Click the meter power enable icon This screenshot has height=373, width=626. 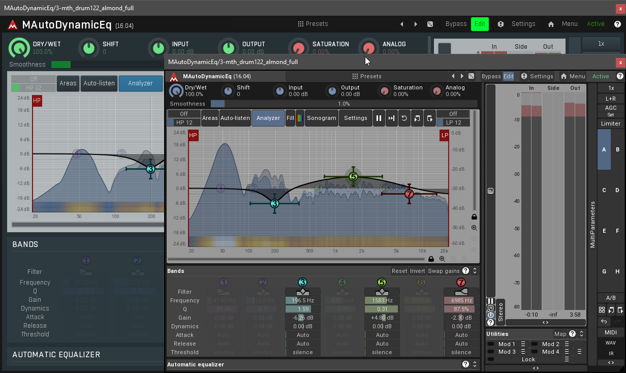pos(490,316)
